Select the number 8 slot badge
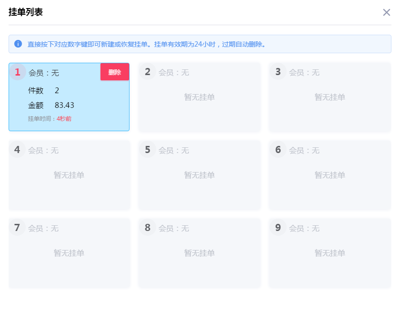This screenshot has height=327, width=400. (148, 228)
